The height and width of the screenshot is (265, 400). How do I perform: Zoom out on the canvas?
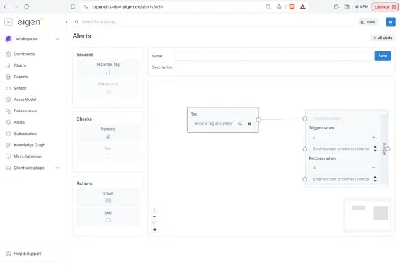tap(154, 217)
